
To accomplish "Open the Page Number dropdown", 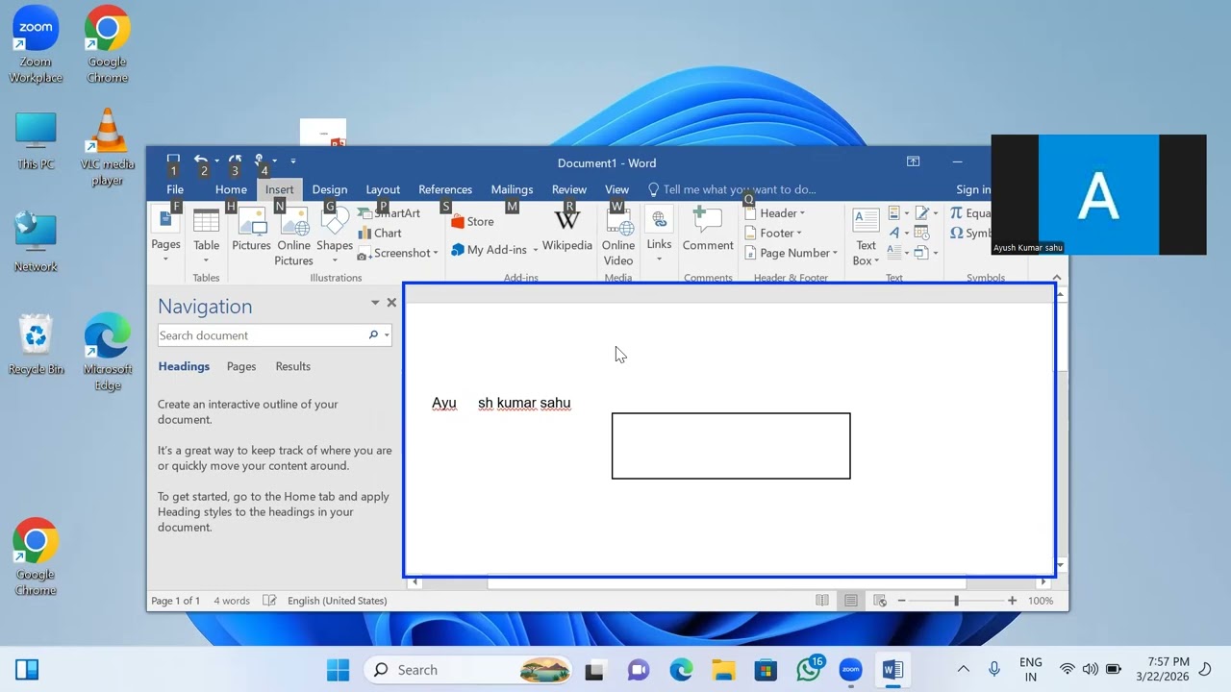I will click(791, 253).
